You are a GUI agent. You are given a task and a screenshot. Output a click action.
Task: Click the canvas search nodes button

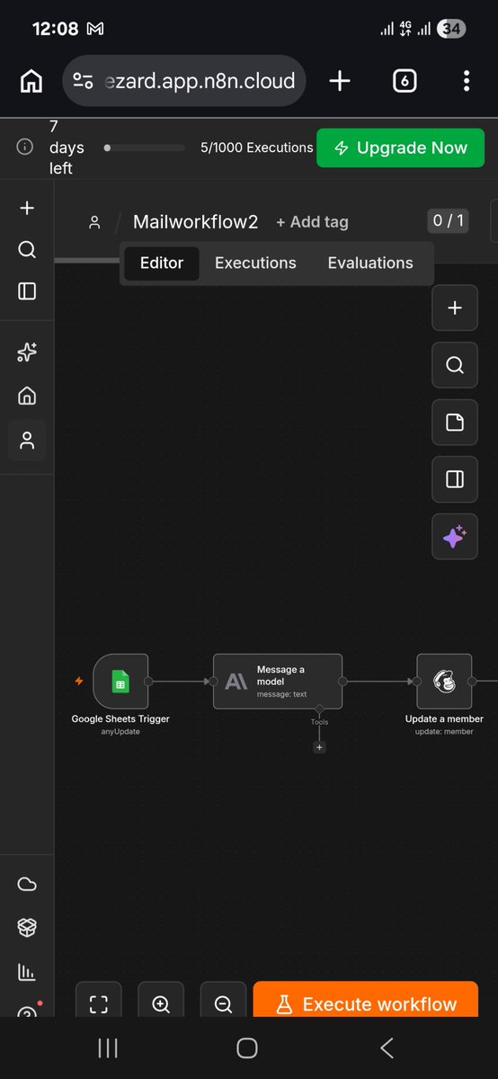pyautogui.click(x=455, y=365)
